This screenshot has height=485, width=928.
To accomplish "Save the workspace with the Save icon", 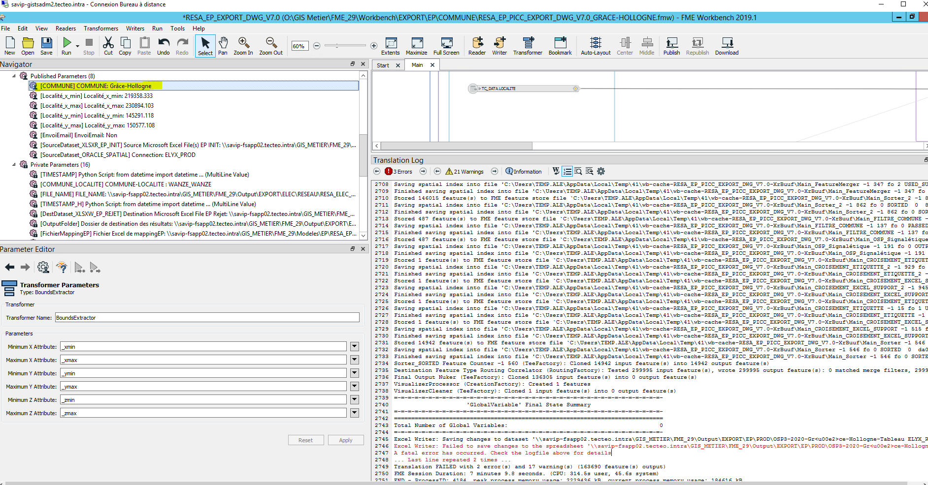I will tap(46, 46).
